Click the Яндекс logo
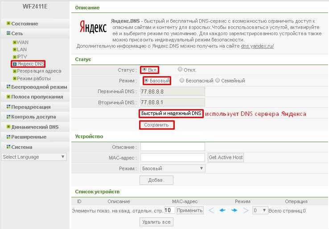329x229 pixels. click(93, 27)
